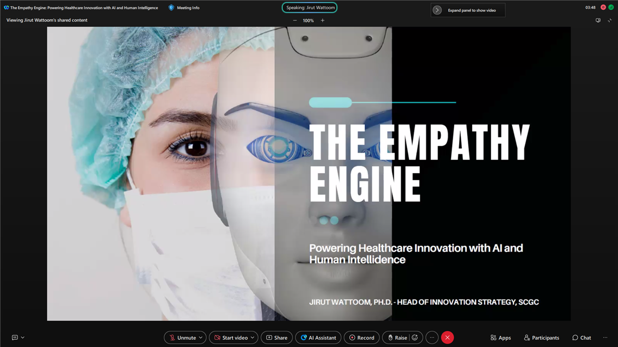Screen dimensions: 618x347
Task: Open the captions menu at bottom left
Action: [x=18, y=338]
